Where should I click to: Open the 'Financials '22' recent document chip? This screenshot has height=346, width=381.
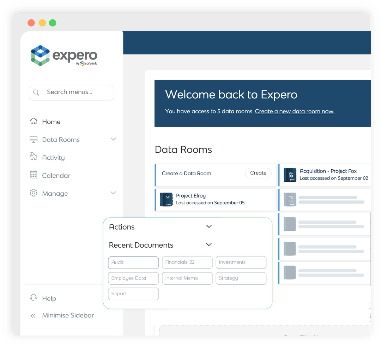tap(187, 262)
